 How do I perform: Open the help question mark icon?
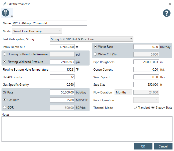tap(167, 13)
